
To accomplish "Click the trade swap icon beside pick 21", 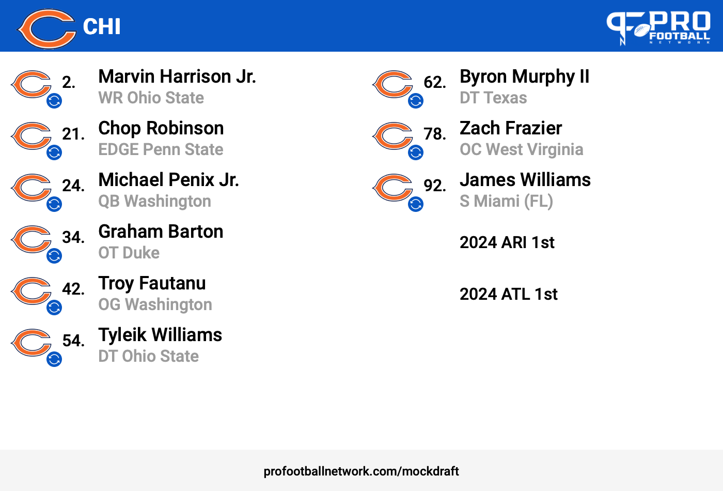I will click(x=54, y=152).
